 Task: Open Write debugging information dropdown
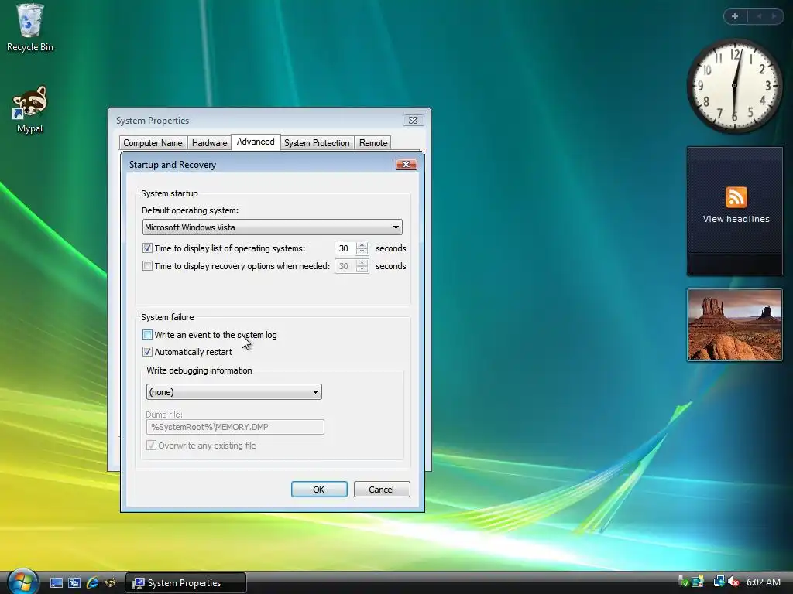234,392
